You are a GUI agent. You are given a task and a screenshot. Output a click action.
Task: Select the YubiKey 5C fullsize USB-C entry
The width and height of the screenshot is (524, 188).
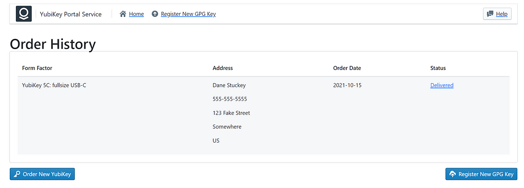[x=54, y=85]
